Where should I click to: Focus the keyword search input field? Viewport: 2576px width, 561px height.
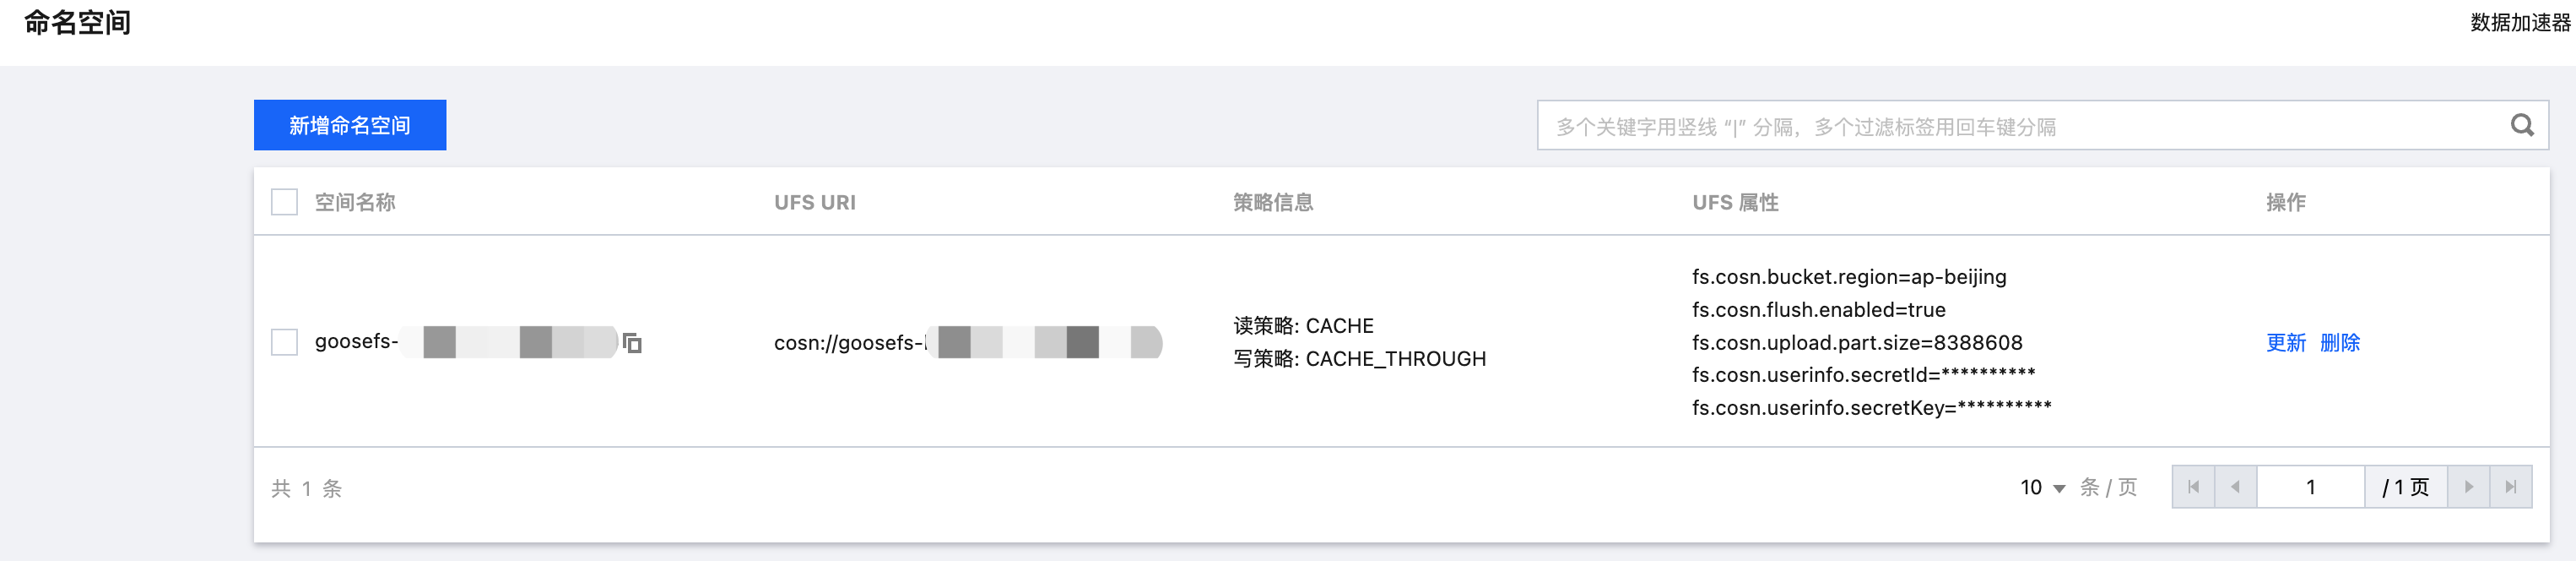coord(2020,126)
